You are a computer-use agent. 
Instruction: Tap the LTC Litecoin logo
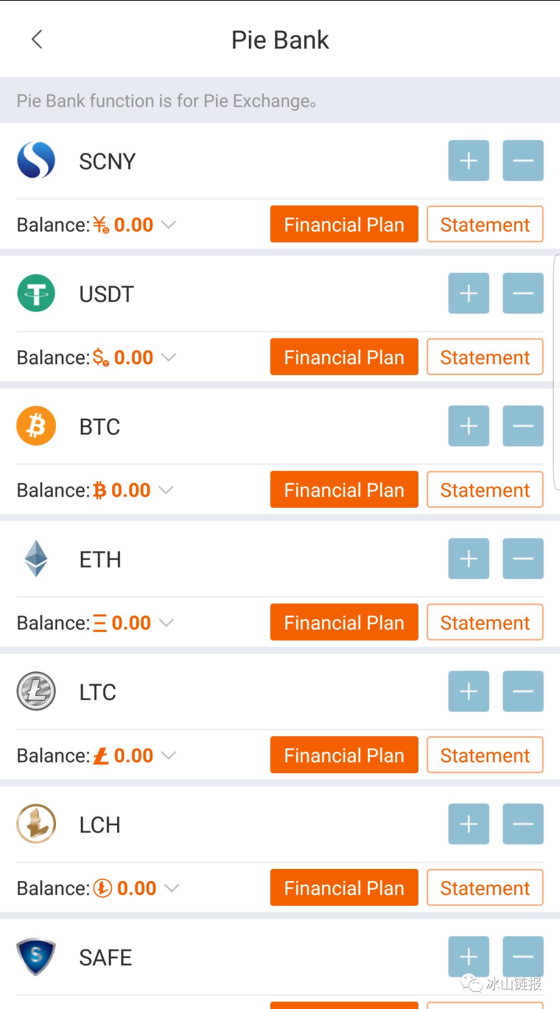click(x=36, y=691)
